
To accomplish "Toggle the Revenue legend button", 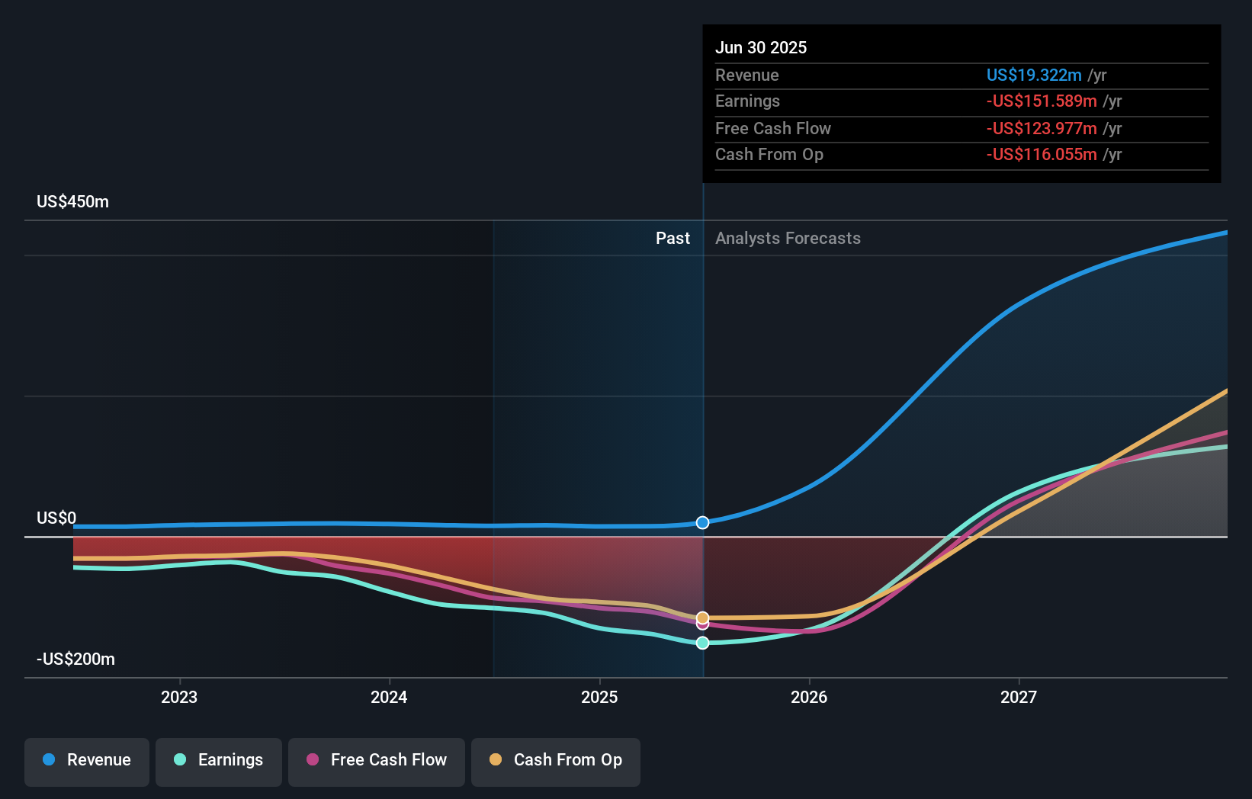I will coord(87,762).
